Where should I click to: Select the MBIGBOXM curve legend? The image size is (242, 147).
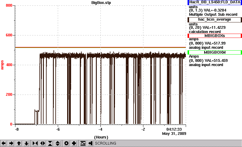click(x=215, y=52)
